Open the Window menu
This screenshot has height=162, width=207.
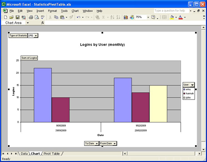tap(88, 11)
